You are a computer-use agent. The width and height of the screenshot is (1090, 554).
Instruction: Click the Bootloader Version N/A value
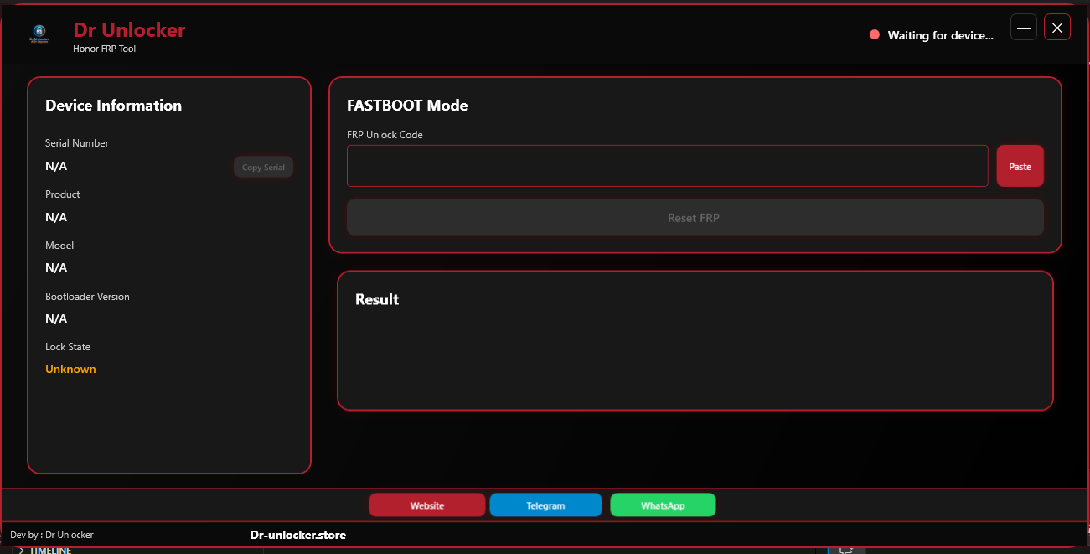pyautogui.click(x=56, y=318)
